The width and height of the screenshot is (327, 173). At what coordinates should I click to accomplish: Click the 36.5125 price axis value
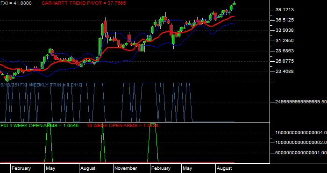pos(284,20)
